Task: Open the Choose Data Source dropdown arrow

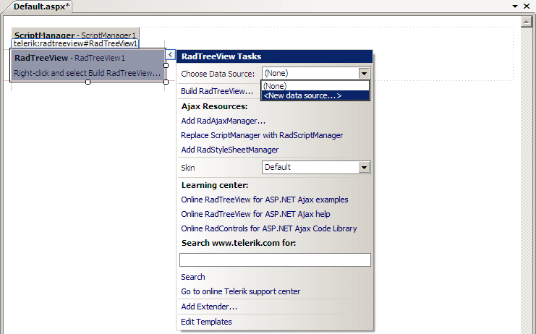Action: pos(364,74)
